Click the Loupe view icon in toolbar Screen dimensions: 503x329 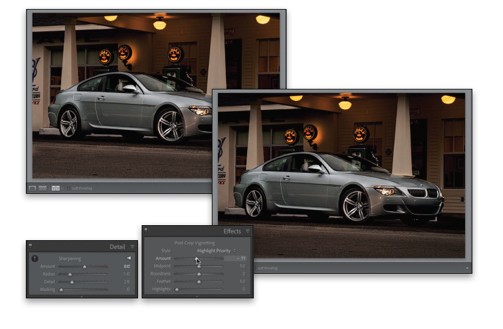[32, 188]
